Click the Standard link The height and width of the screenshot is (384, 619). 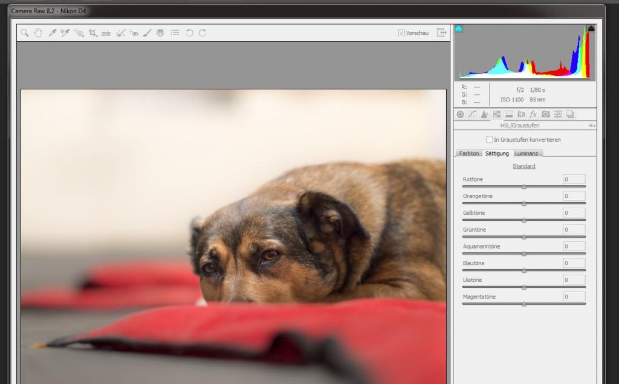coord(524,166)
